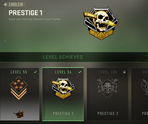Open the locked Prestige 2 card
Image resolution: width=148 pixels, height=124 pixels.
click(107, 94)
